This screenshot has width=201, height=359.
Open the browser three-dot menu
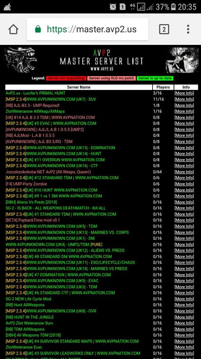tap(188, 29)
